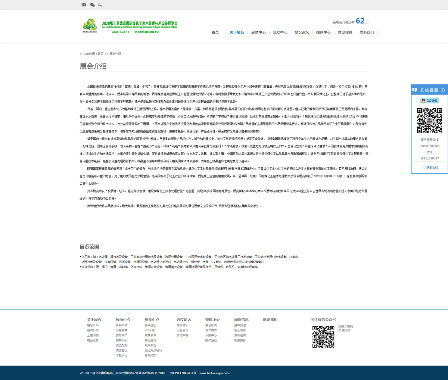Open search via magnifier icon

point(100,5)
